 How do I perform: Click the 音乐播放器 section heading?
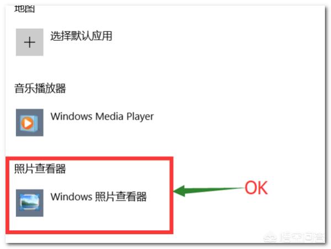(x=40, y=88)
